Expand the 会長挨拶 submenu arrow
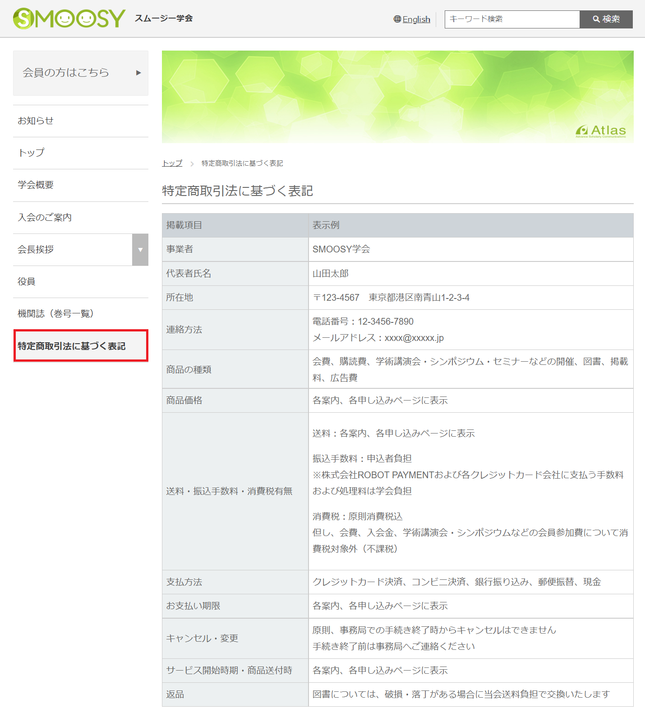 pos(140,250)
